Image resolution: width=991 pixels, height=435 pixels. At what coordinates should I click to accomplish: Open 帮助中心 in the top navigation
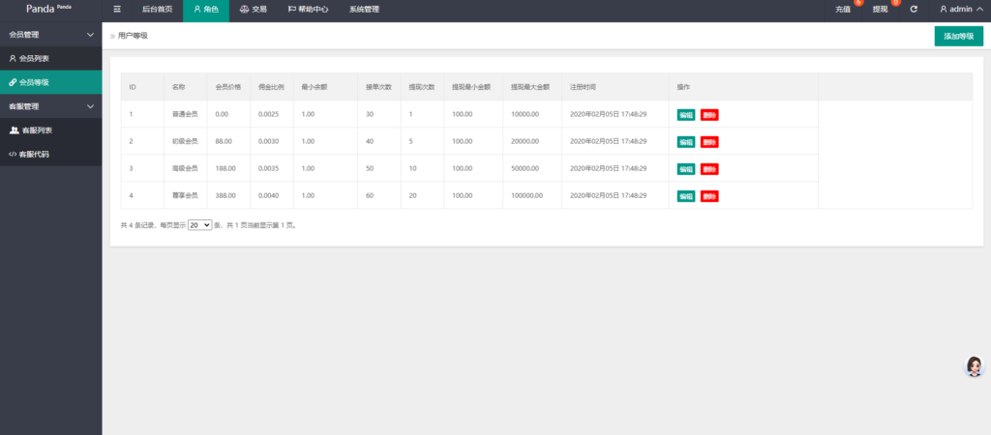coord(308,10)
